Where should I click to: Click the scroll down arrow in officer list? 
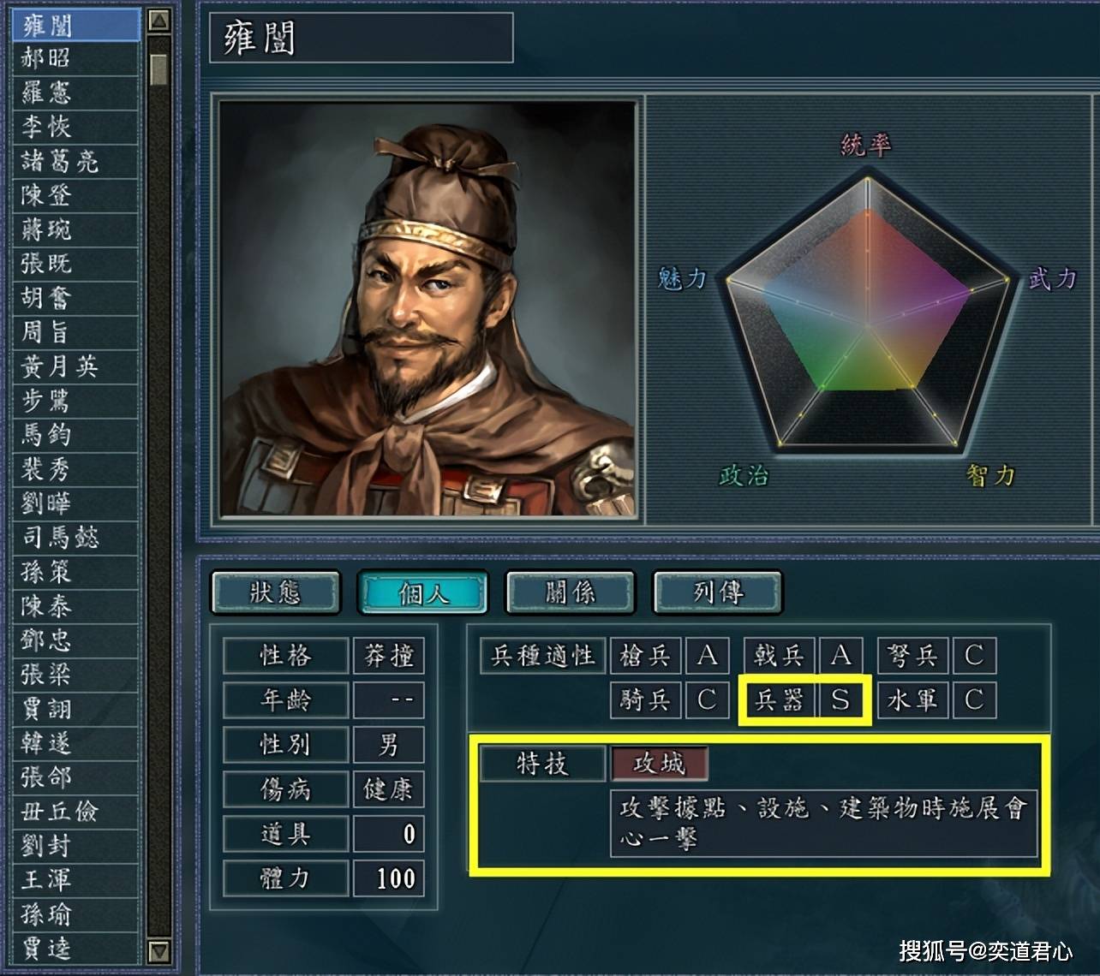pyautogui.click(x=158, y=951)
